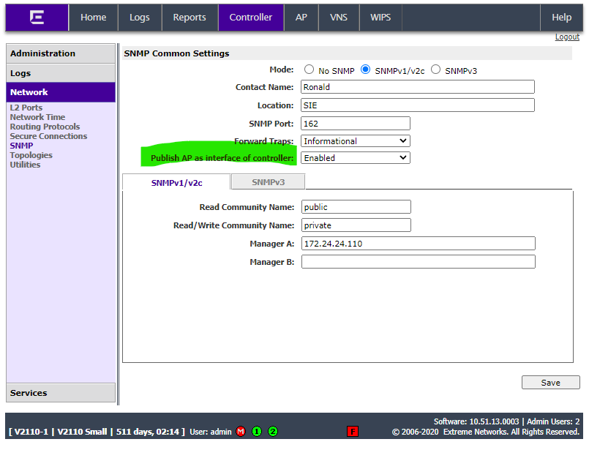Open the WIPS menu item
The image size is (589, 450).
coord(380,18)
